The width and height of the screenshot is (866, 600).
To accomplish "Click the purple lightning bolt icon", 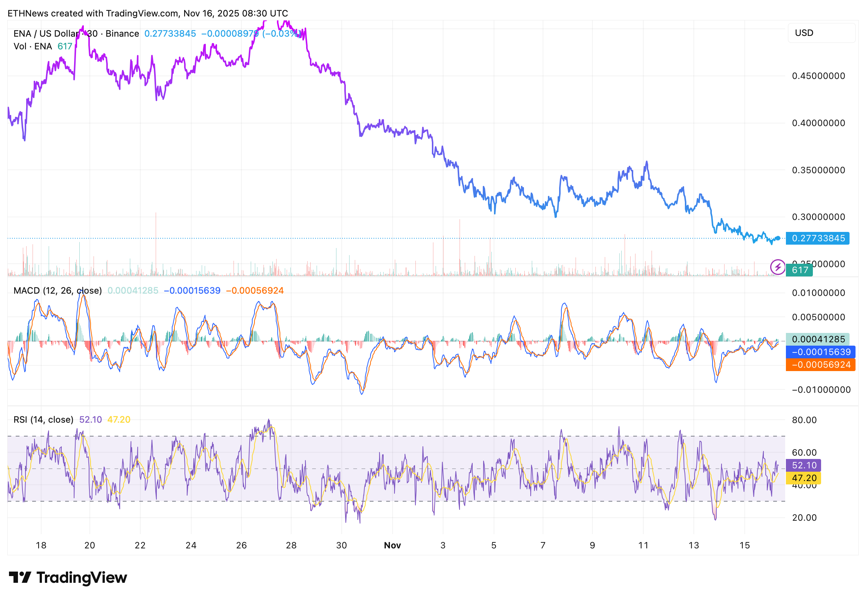I will pos(777,267).
